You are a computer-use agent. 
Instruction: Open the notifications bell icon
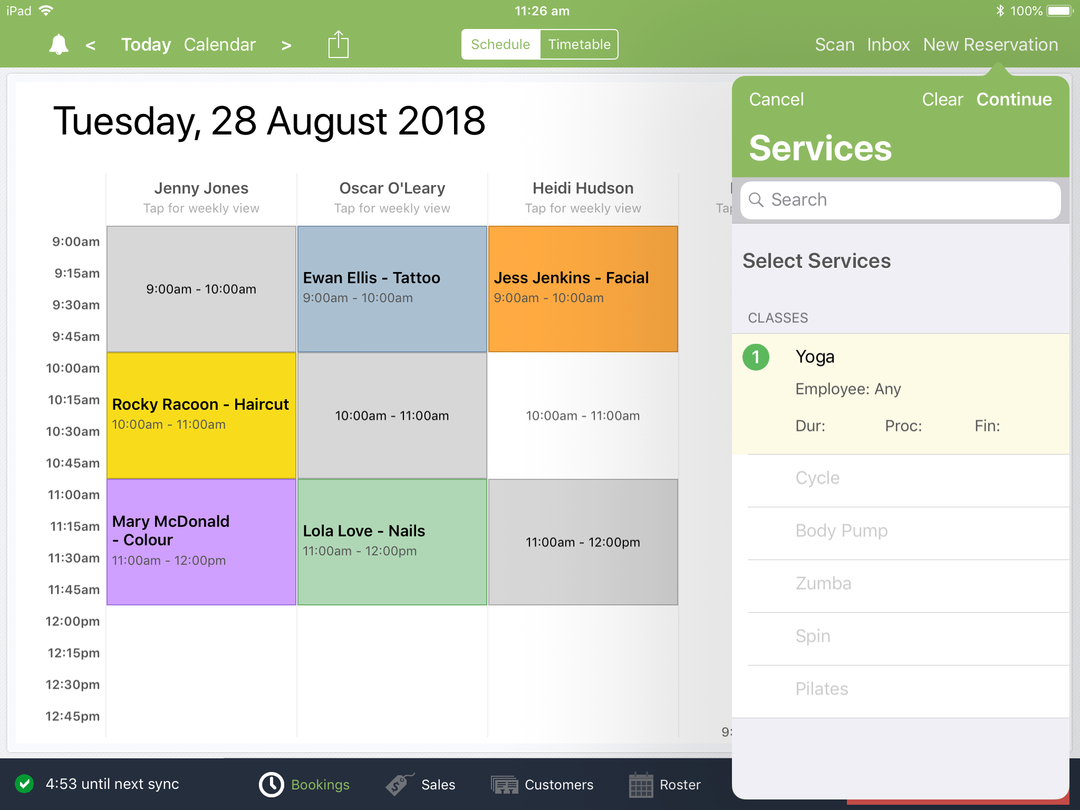coord(58,44)
